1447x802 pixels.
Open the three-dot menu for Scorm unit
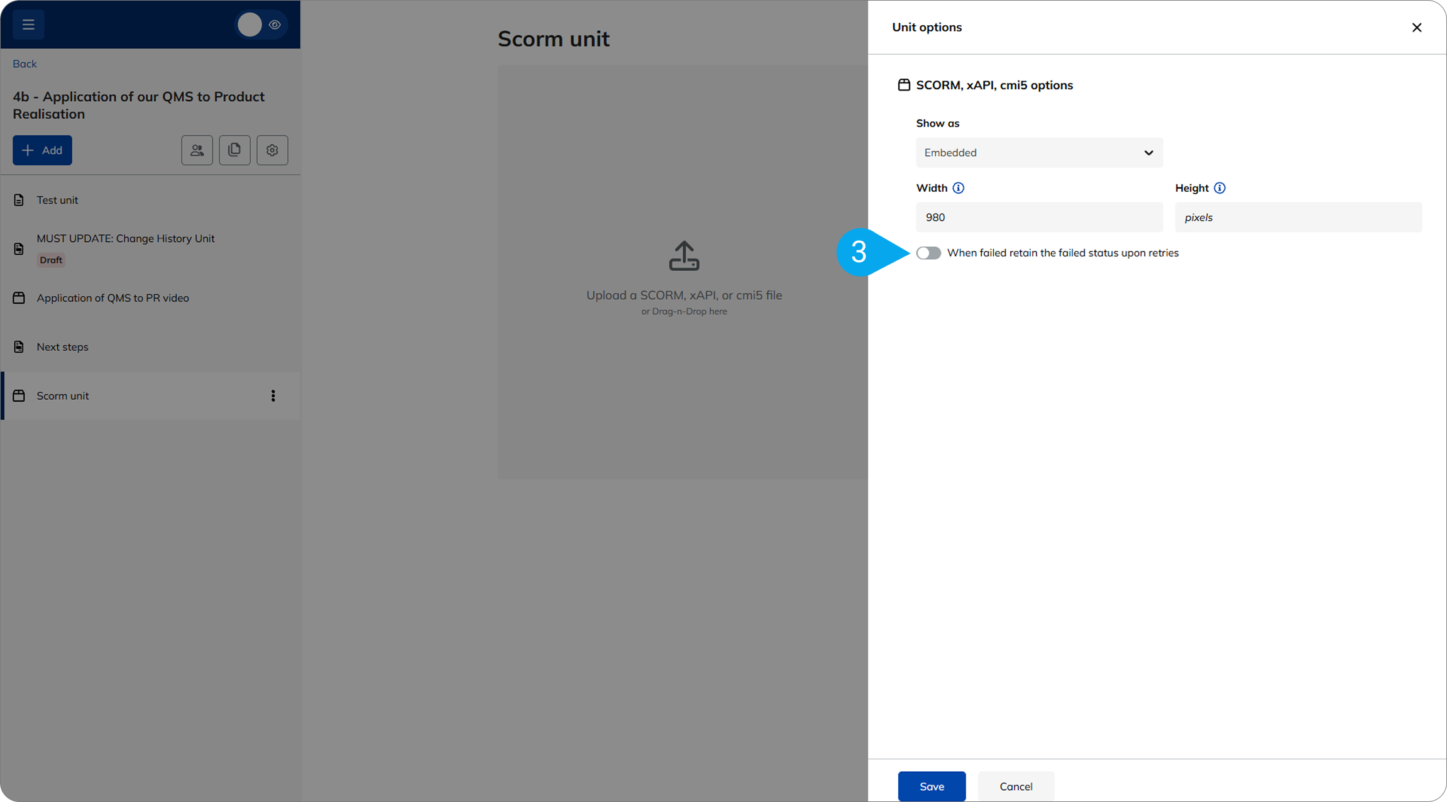273,396
